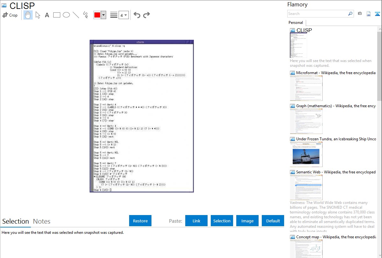The height and width of the screenshot is (258, 382).
Task: Open the line width 4 dropdown
Action: click(123, 15)
